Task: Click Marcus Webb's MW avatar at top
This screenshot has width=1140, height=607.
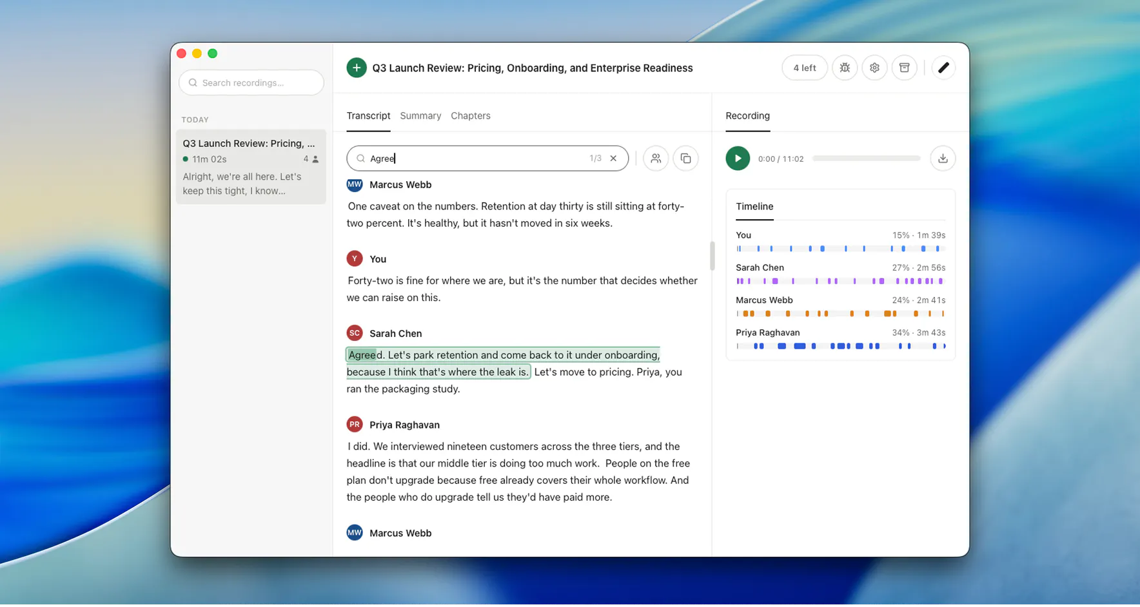Action: point(355,184)
